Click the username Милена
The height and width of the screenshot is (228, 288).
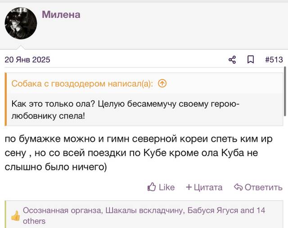click(x=61, y=14)
